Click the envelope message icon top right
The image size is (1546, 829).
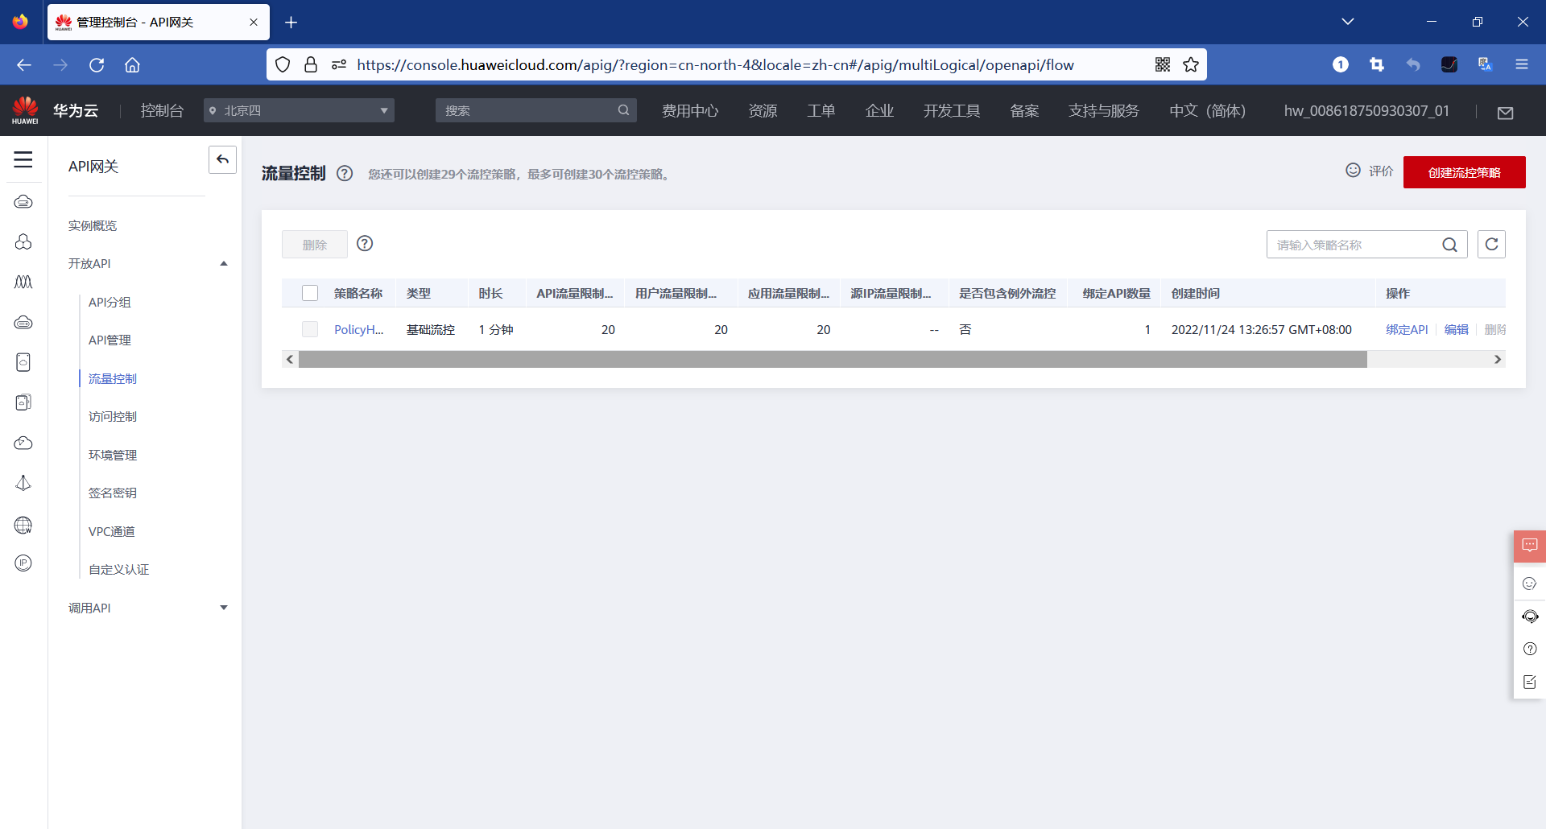1506,113
